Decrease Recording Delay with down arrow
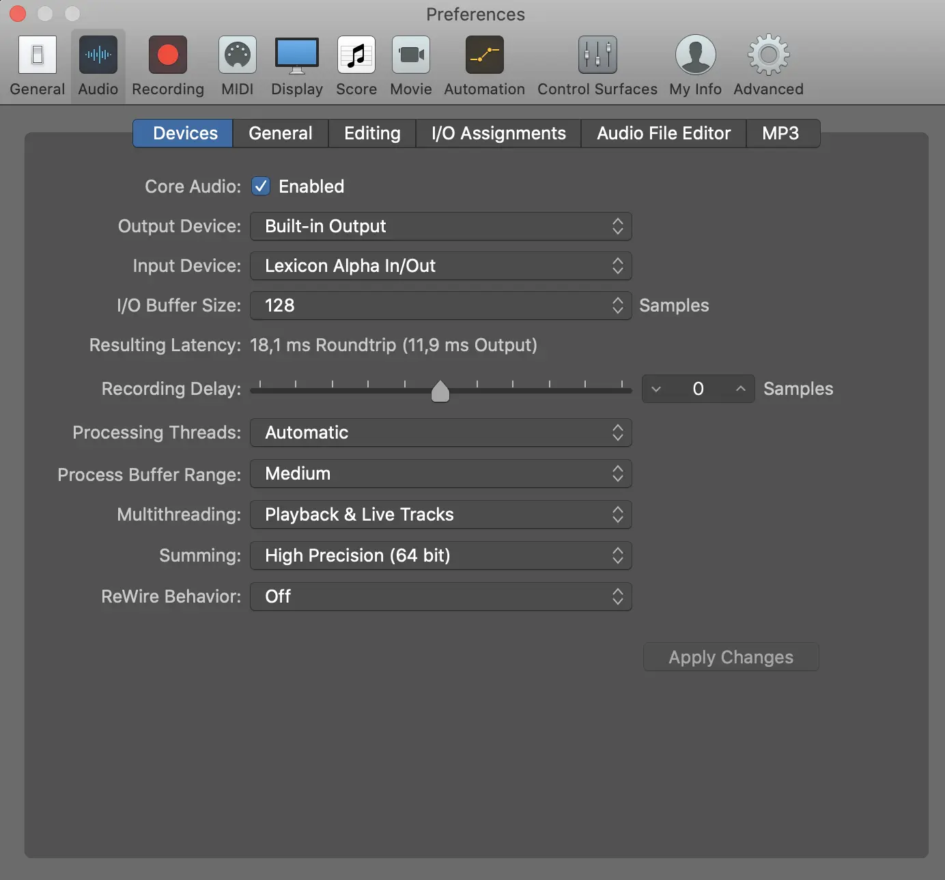 656,389
